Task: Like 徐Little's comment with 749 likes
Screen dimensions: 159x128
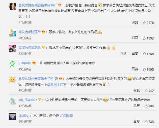Action: [x=146, y=122]
